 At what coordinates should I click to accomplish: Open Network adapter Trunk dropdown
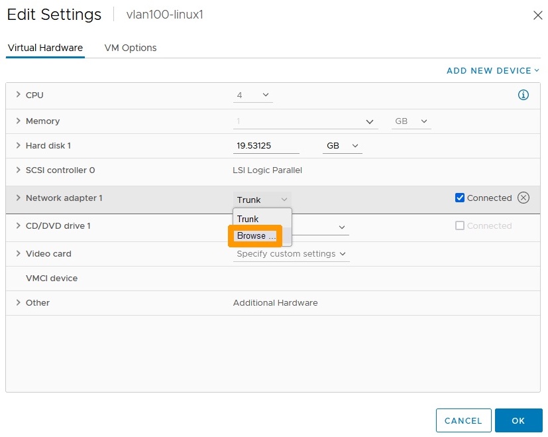(x=262, y=200)
